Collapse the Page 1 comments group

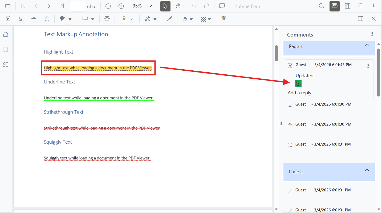point(367,45)
